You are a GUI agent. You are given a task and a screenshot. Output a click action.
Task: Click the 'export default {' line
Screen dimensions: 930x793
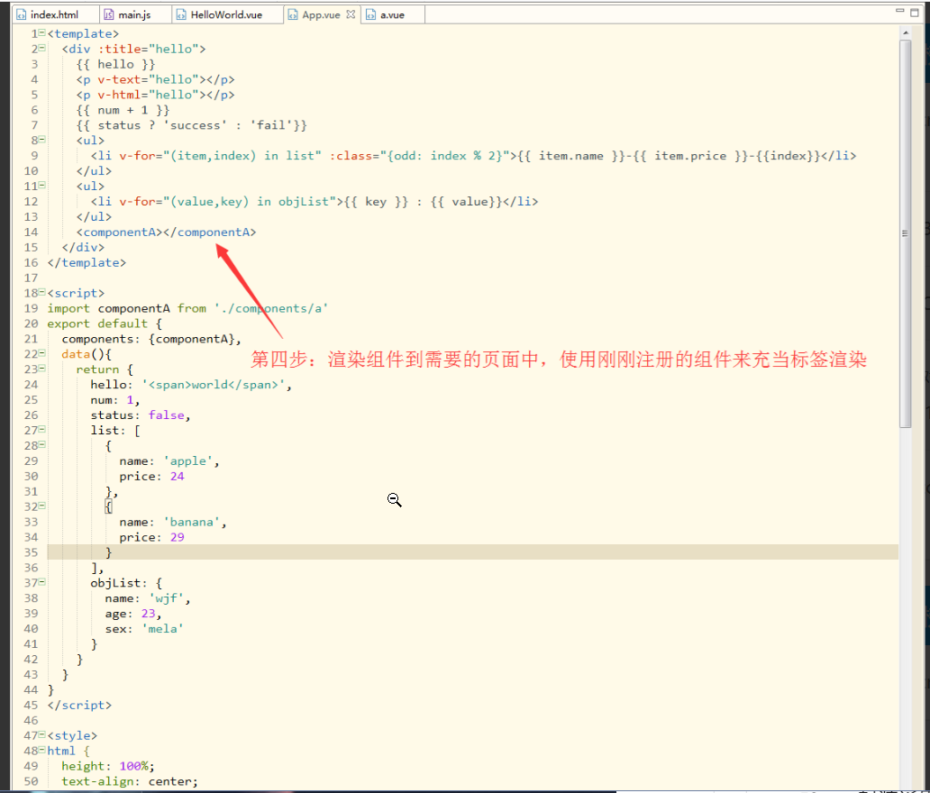pos(105,324)
